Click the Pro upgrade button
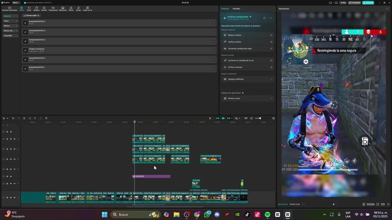This screenshot has width=392, height=220. (x=343, y=3)
